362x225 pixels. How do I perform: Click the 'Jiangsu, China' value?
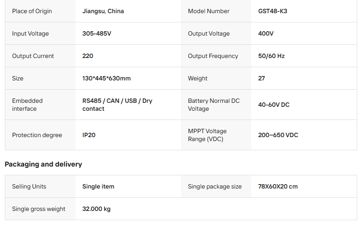[103, 11]
